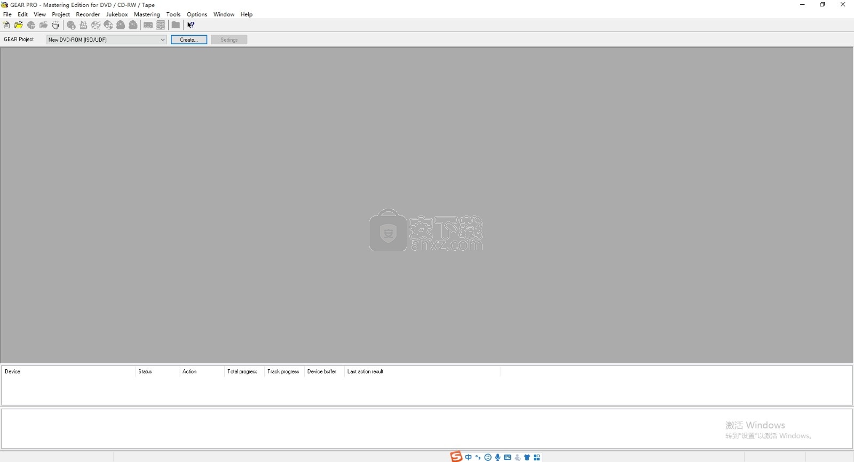Screen dimensions: 854x462
Task: Click the Last action result column header
Action: [x=422, y=371]
